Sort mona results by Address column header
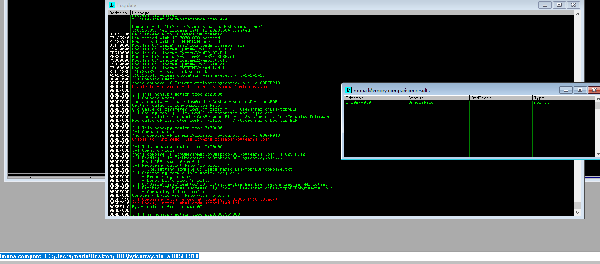 375,98
